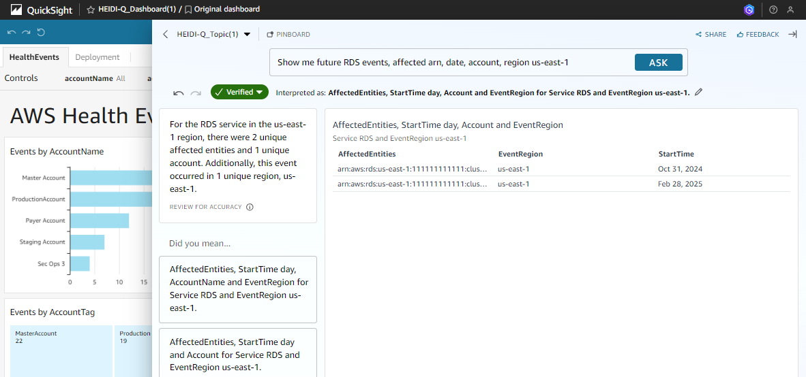The width and height of the screenshot is (806, 377).
Task: Redo the Q answer change
Action: point(196,93)
